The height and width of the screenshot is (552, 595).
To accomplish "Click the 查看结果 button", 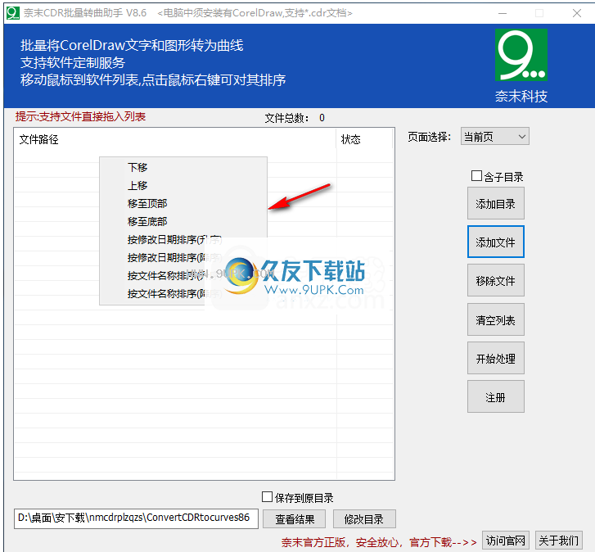I will [x=295, y=519].
